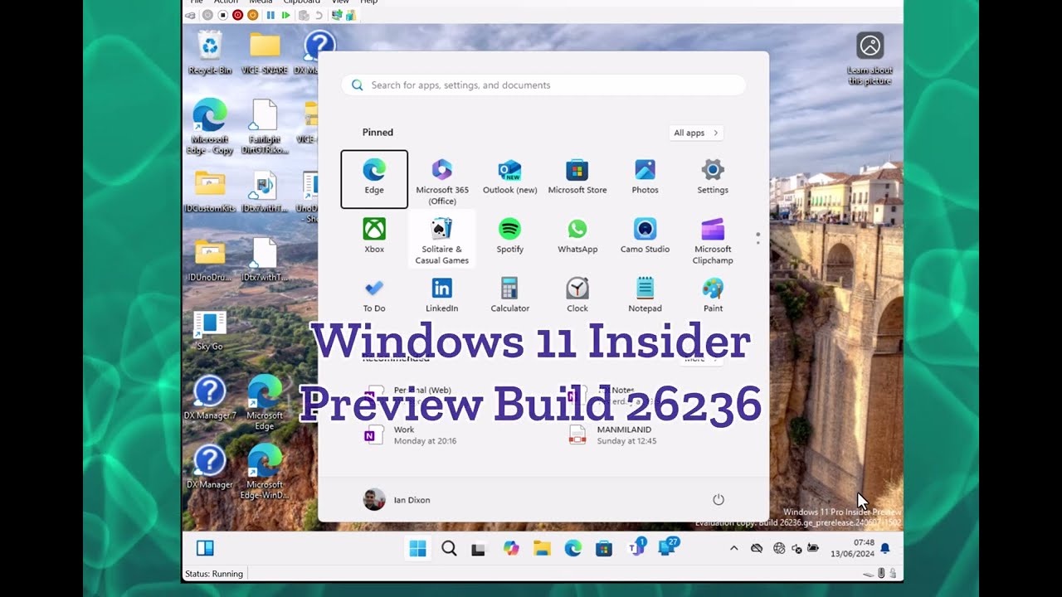The height and width of the screenshot is (597, 1062).
Task: Click the pinned apps page indicator dots
Action: tap(758, 238)
